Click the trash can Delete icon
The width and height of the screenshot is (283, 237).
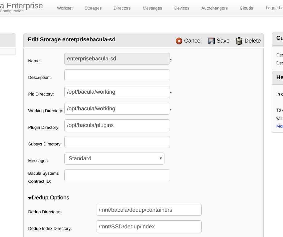(239, 41)
